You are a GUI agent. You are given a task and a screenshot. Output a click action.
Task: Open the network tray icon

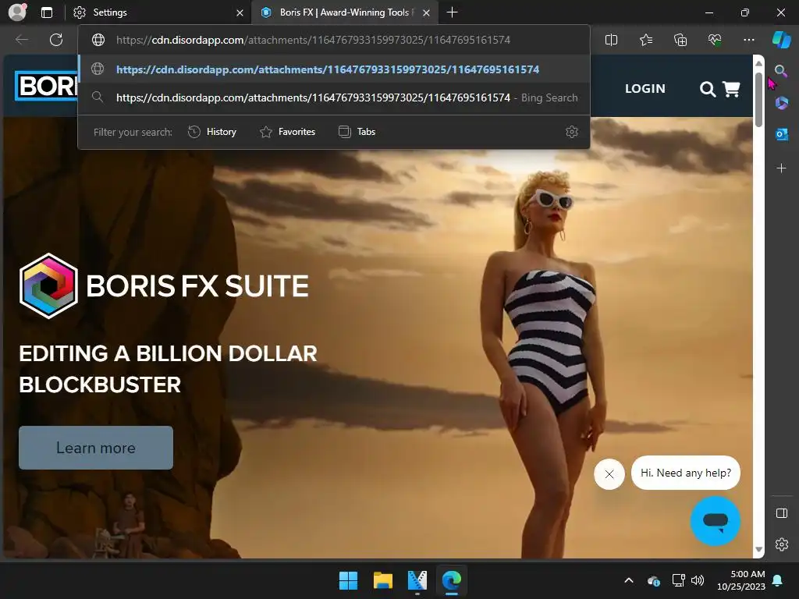678,580
